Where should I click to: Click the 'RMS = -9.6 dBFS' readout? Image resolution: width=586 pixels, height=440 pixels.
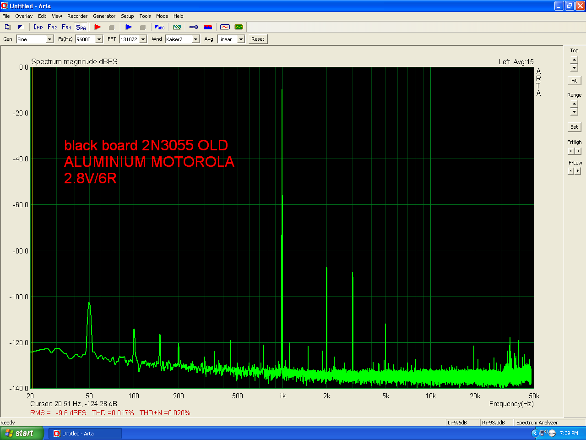pyautogui.click(x=58, y=413)
